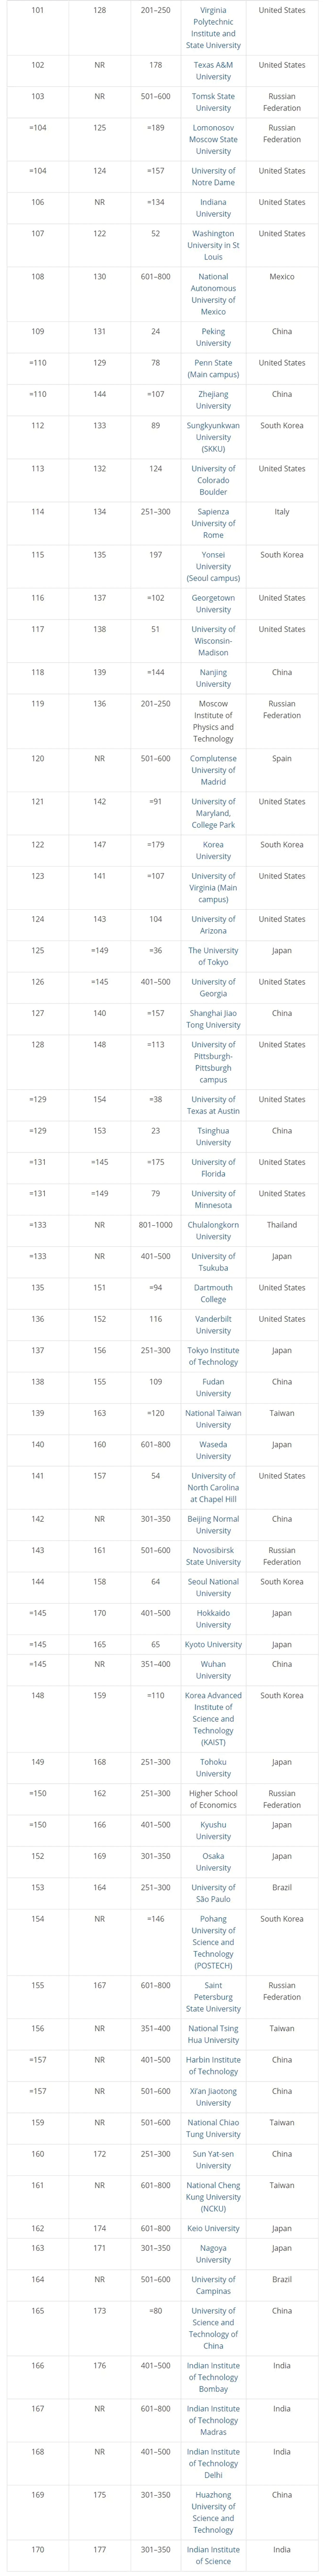Screen dimensions: 324x2576
Task: Select Sapienza University of Rome
Action: [213, 523]
